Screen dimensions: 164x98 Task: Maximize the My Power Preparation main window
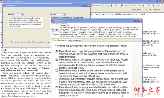160,1
